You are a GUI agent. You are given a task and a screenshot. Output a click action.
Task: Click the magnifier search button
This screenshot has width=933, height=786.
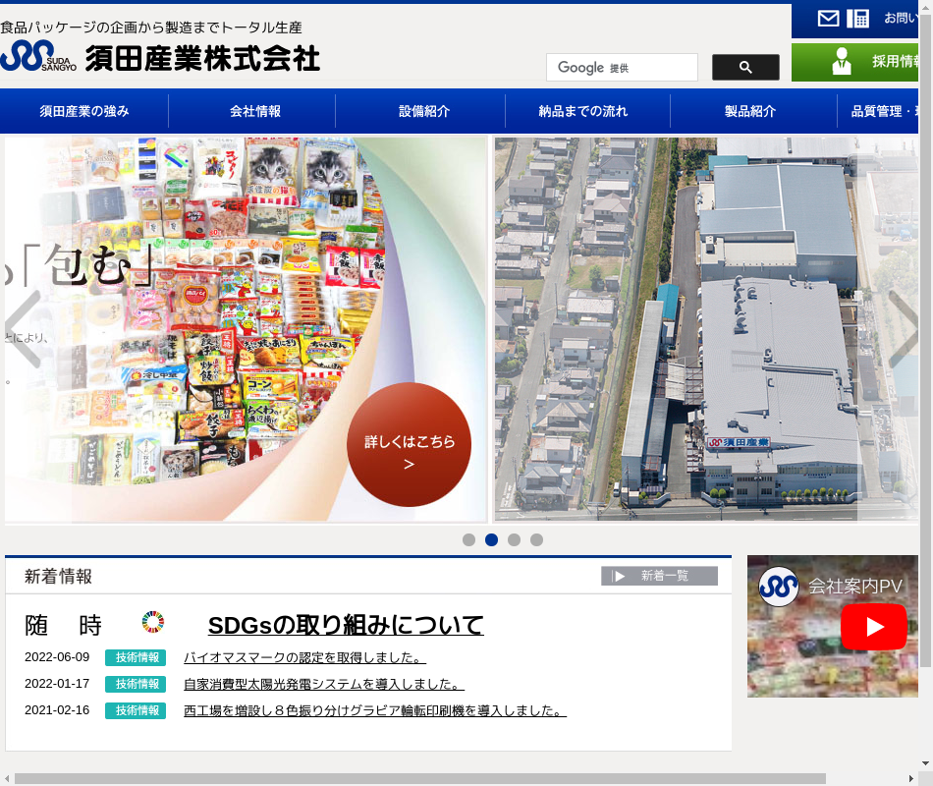[745, 68]
